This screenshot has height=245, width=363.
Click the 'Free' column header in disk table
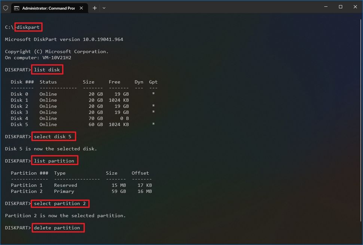click(x=115, y=82)
